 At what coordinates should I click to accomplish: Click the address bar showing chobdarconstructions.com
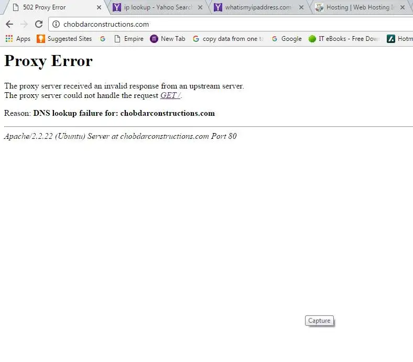[x=231, y=24]
